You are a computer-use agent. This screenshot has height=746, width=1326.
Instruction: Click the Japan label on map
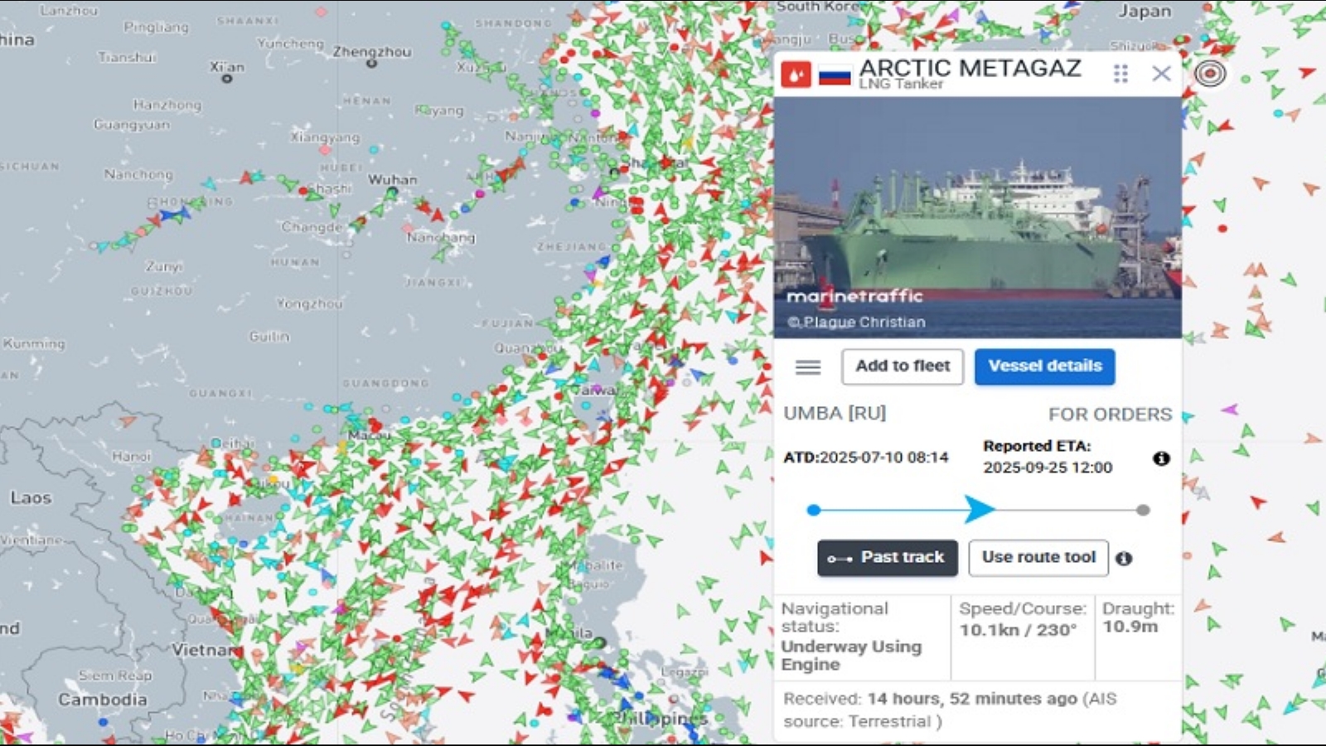[1145, 11]
